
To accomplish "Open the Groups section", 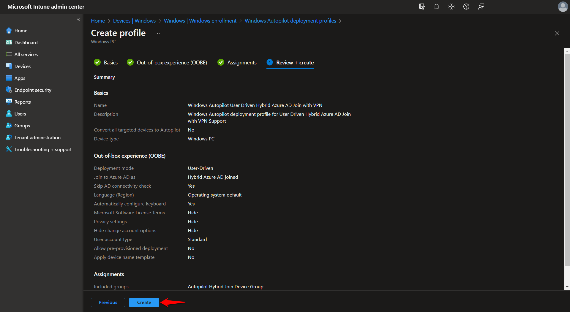I will (22, 126).
